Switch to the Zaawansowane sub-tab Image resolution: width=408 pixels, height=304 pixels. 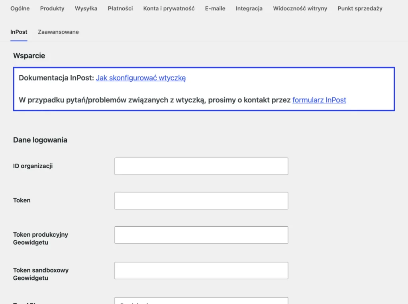coord(58,32)
